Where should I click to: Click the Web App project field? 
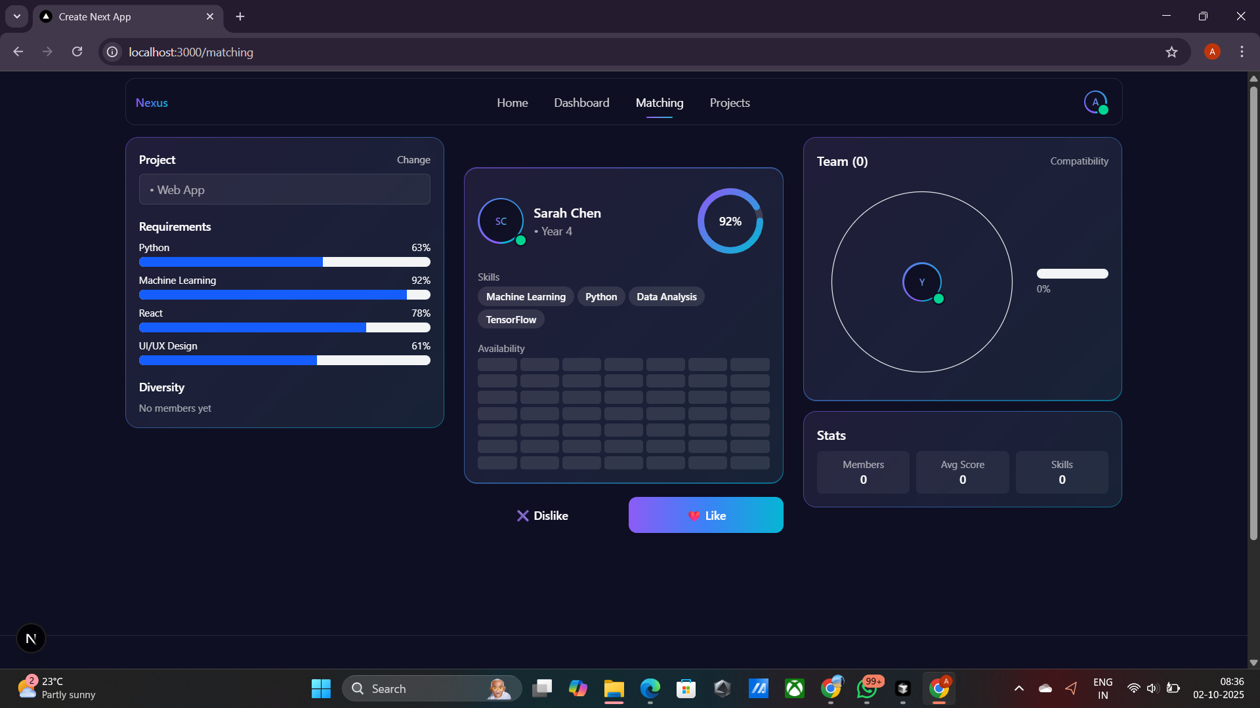pos(284,189)
